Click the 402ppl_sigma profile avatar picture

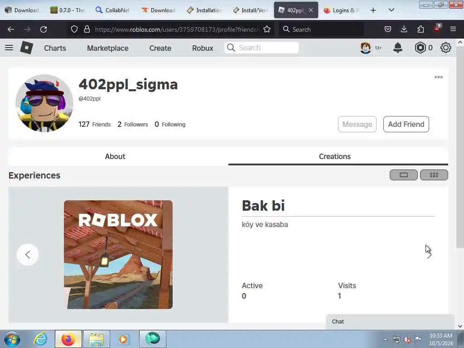pos(44,103)
